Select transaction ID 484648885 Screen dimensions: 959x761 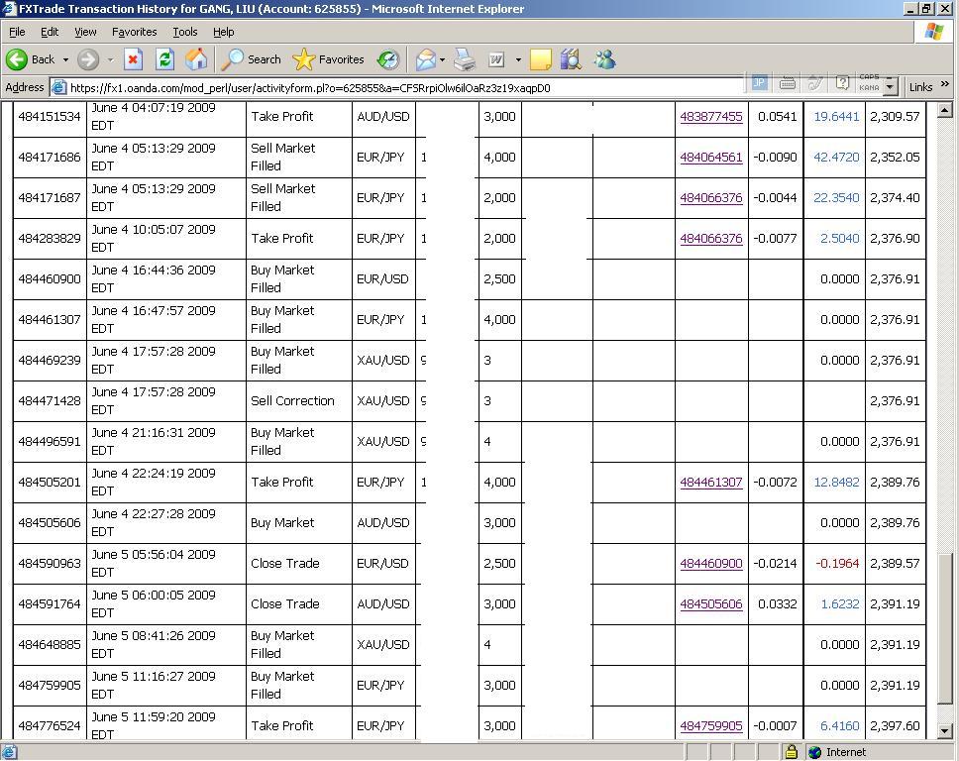pyautogui.click(x=50, y=644)
